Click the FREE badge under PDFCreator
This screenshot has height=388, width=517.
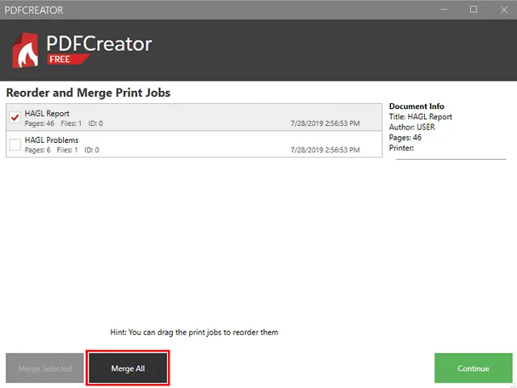(x=68, y=59)
